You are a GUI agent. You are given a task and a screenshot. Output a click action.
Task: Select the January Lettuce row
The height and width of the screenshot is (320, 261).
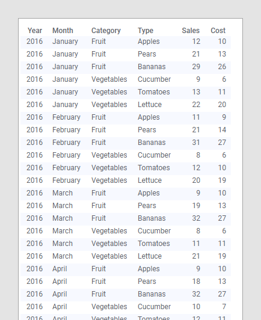126,106
